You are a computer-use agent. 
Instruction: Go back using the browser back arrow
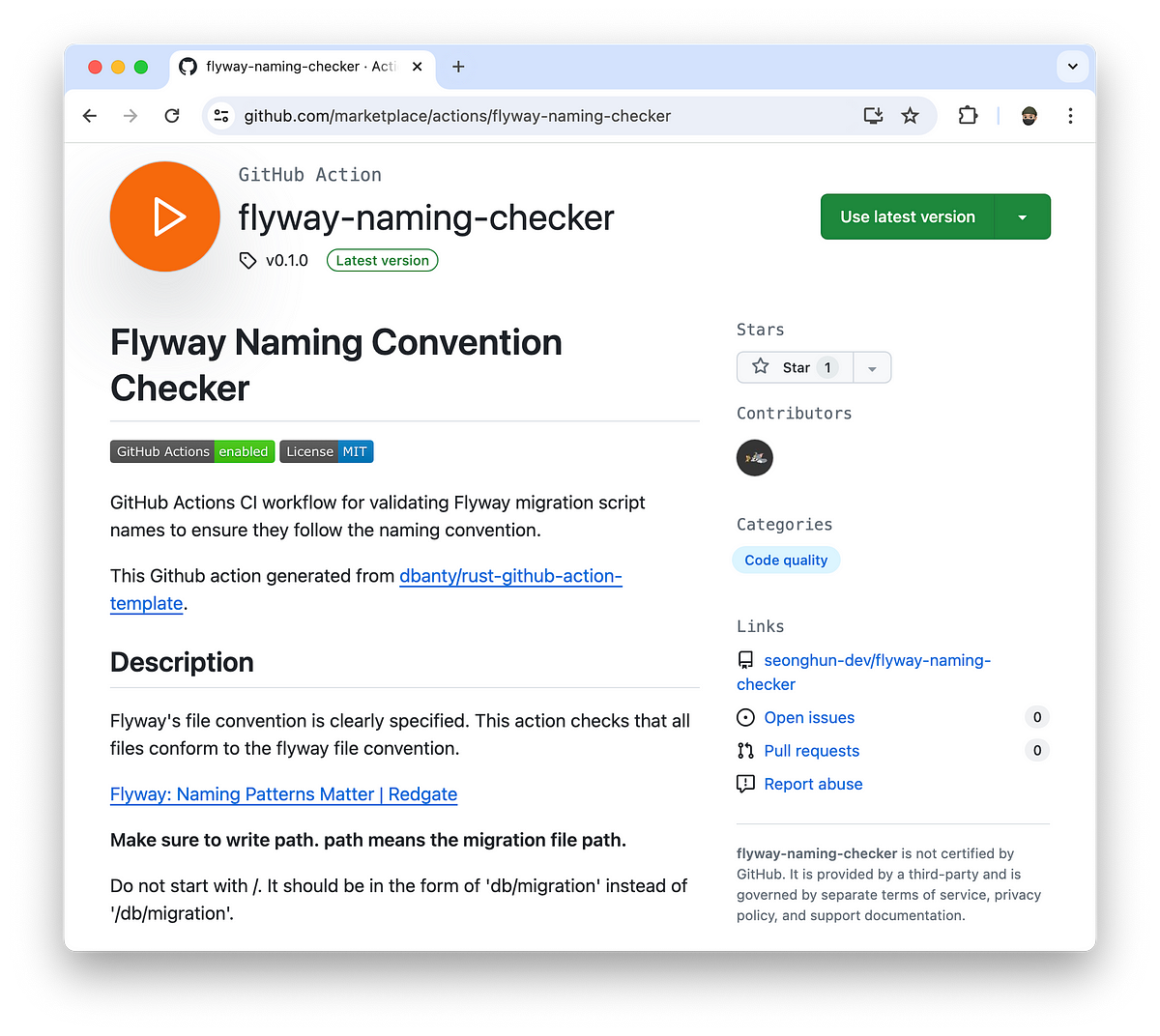[x=90, y=116]
